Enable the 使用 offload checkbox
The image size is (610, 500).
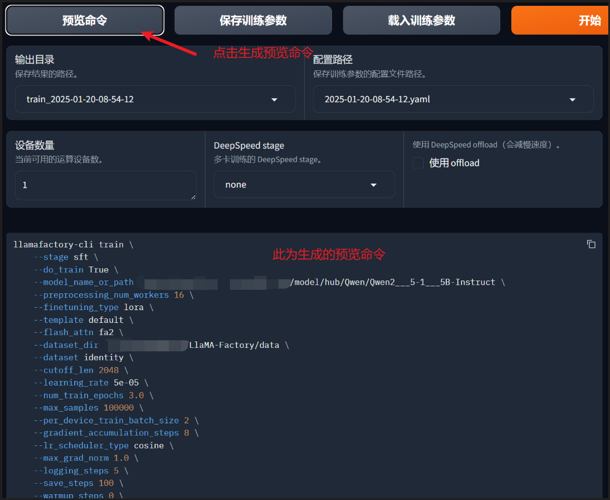[x=418, y=163]
